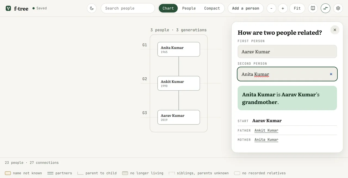
Task: Open the book guide icon
Action: pos(313,8)
